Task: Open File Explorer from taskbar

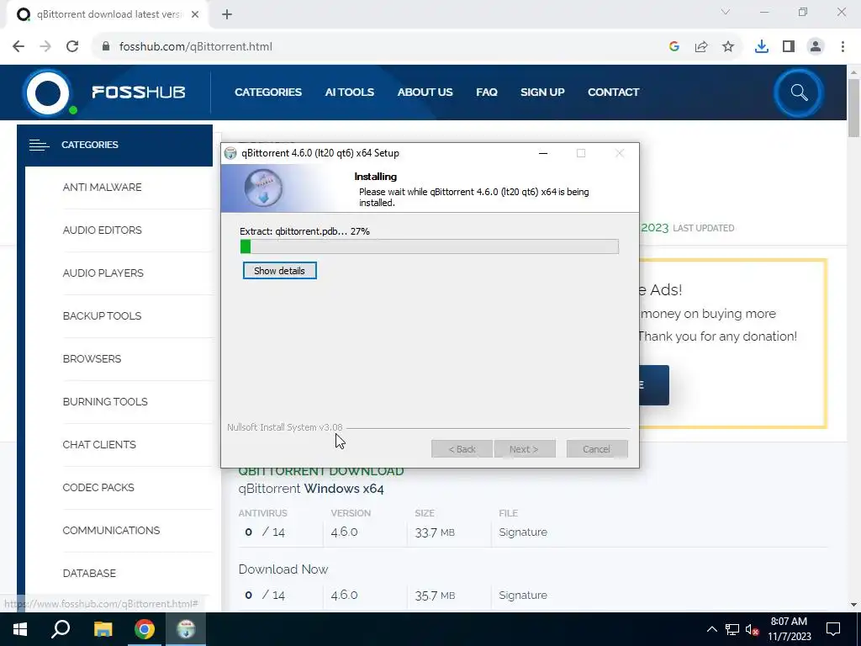Action: tap(103, 629)
